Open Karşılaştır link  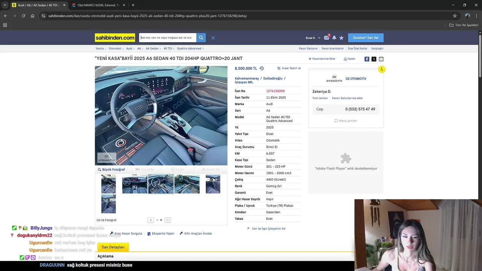pyautogui.click(x=377, y=49)
